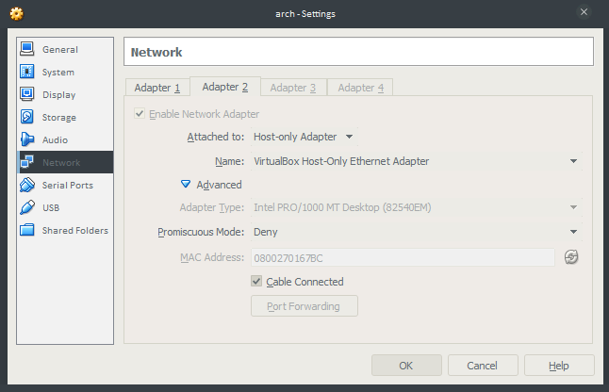Open the Audio speaker icon

(27, 139)
